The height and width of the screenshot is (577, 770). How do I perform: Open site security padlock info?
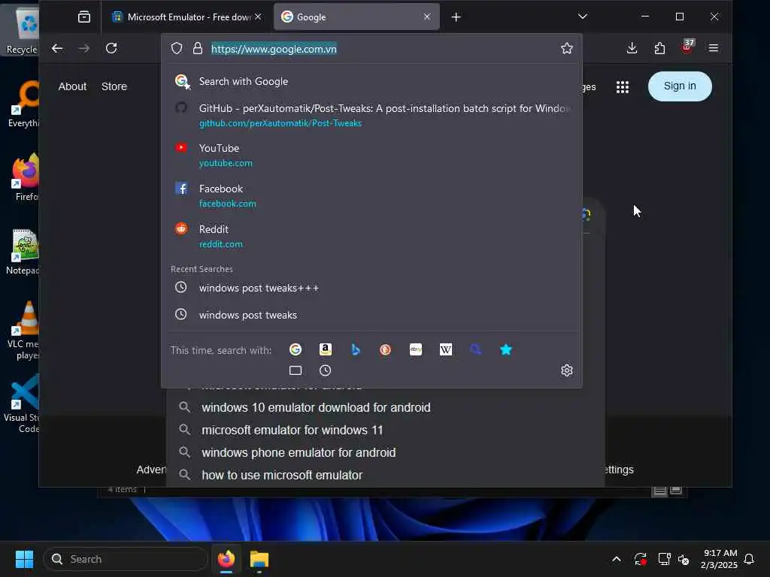click(198, 48)
